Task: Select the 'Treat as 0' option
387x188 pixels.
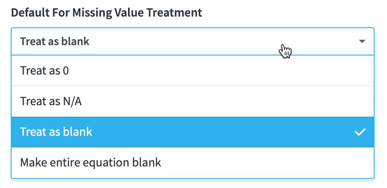Action: point(193,70)
